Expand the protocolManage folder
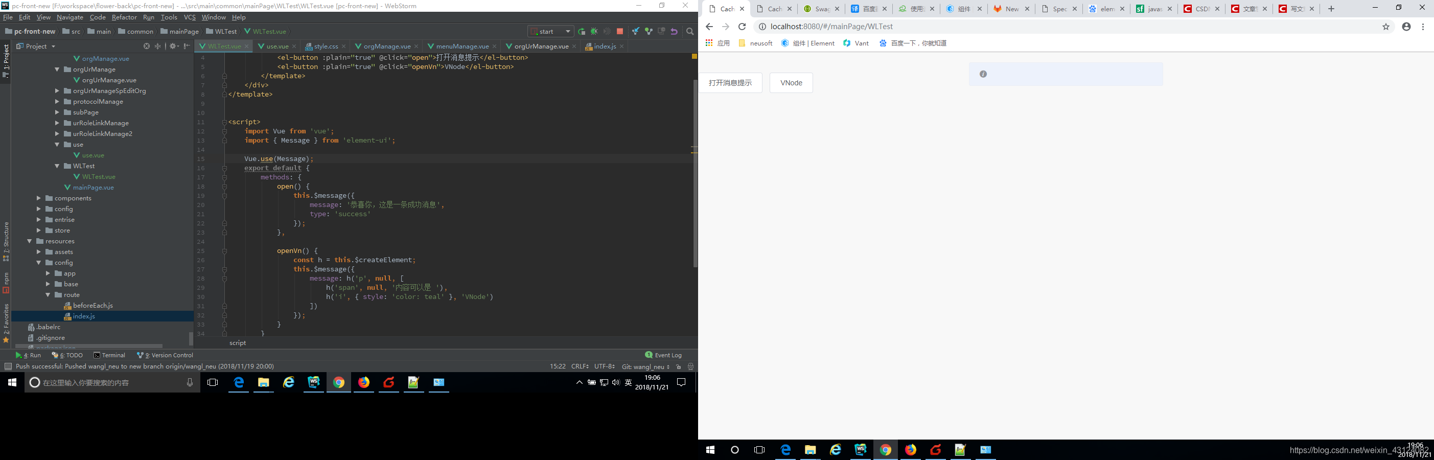Image resolution: width=1434 pixels, height=460 pixels. coord(57,102)
